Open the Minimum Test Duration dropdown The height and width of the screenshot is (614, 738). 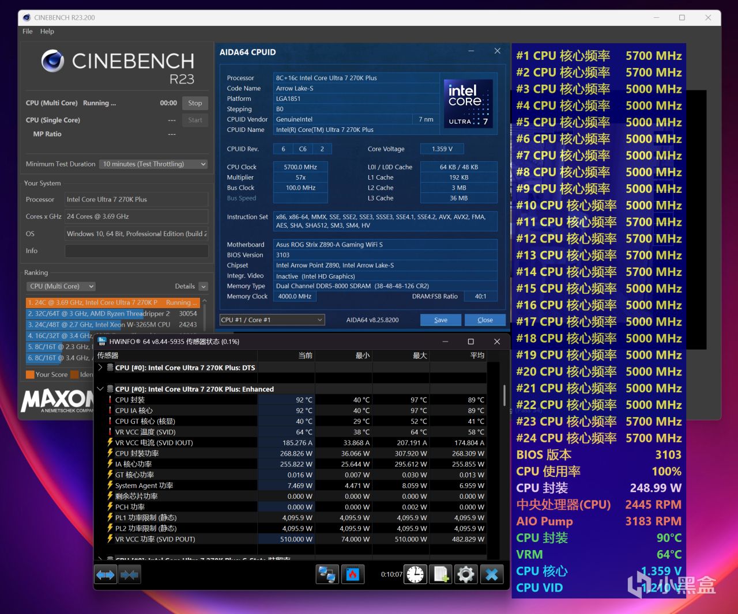(153, 164)
